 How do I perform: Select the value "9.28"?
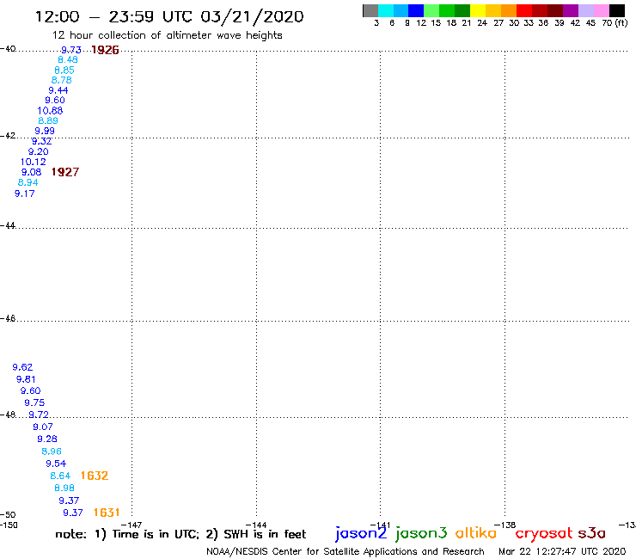pos(47,439)
